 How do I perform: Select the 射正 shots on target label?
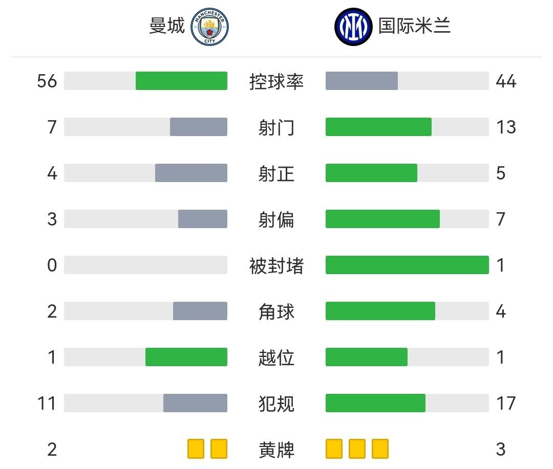(276, 173)
